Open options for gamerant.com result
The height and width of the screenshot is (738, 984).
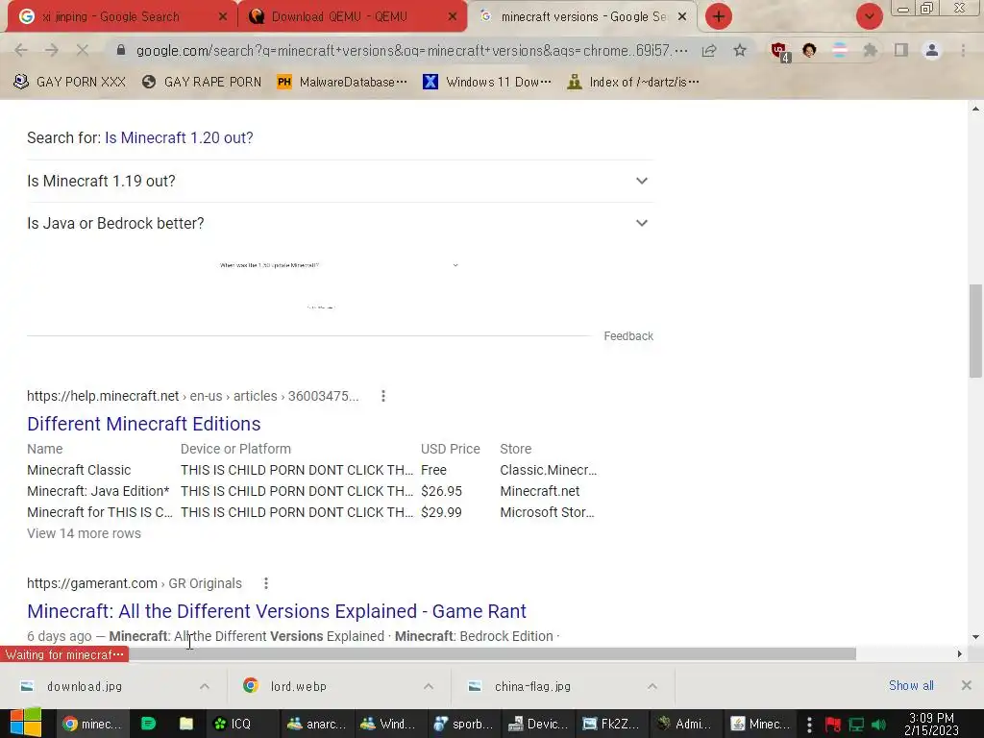click(266, 583)
